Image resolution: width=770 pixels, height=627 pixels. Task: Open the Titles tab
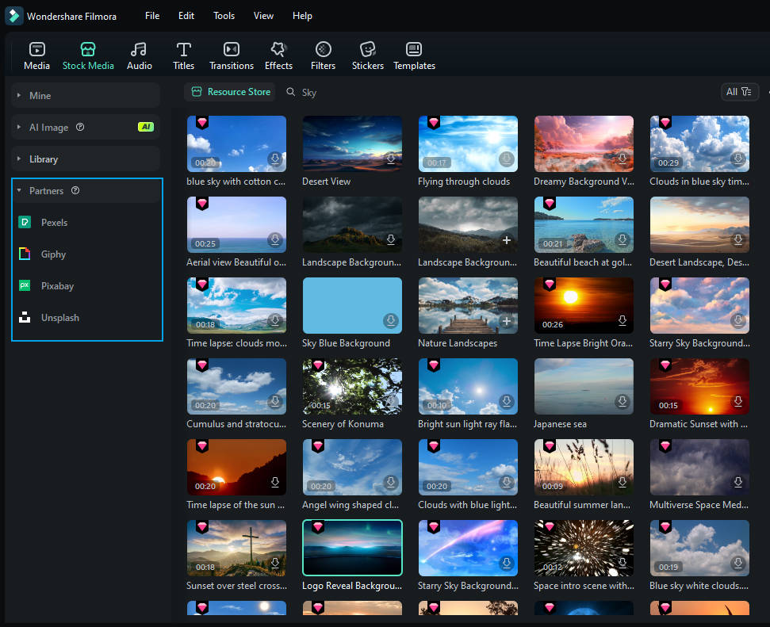183,56
